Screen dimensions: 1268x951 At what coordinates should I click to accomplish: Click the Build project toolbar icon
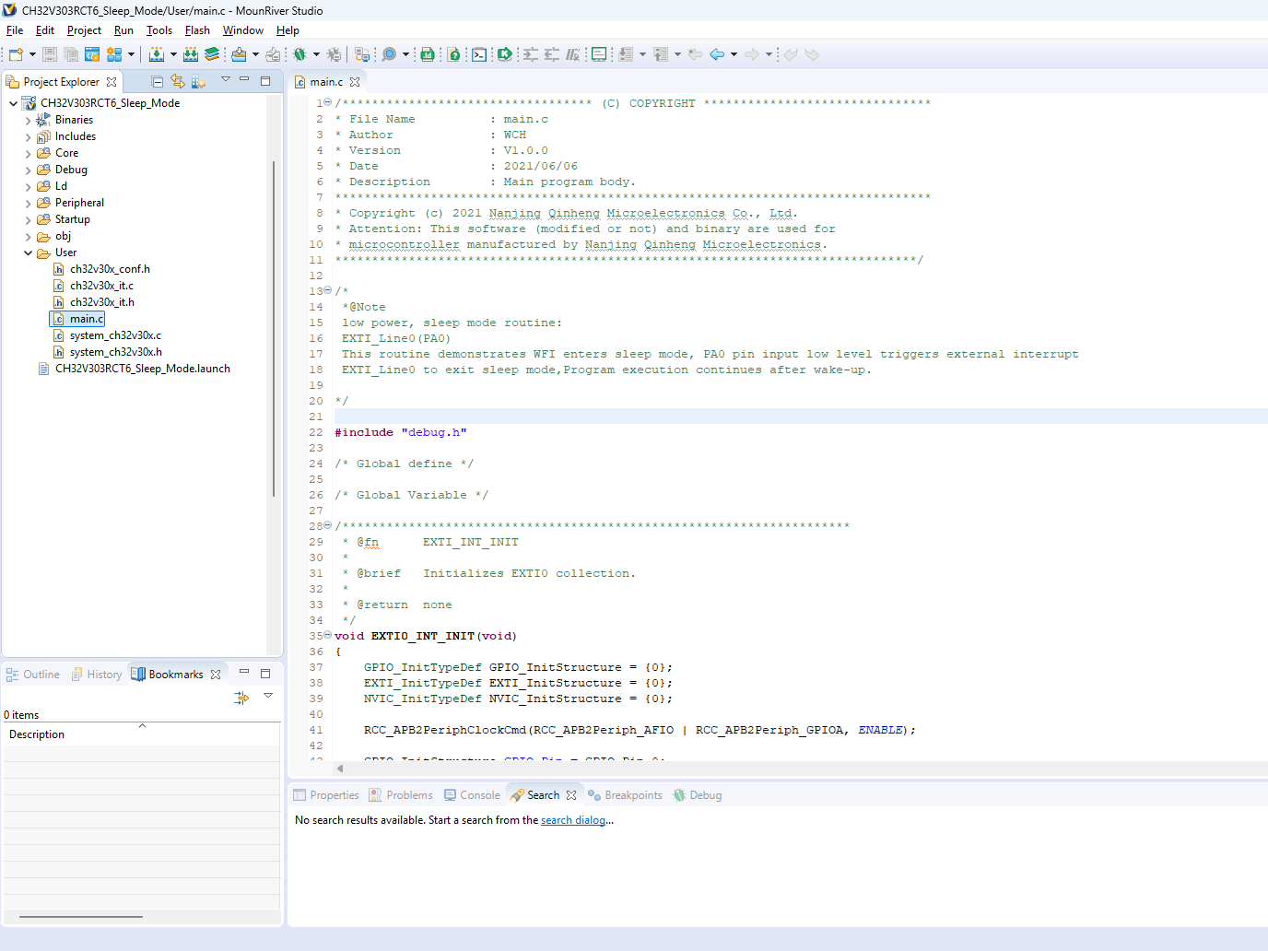[x=157, y=54]
